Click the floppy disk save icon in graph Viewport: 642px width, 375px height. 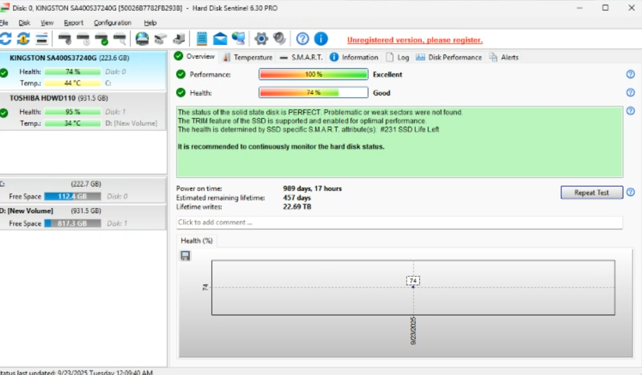[x=185, y=256]
